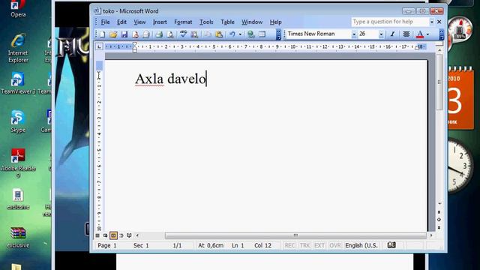The image size is (480, 270).
Task: Print the document using the printer icon
Action: click(x=159, y=34)
